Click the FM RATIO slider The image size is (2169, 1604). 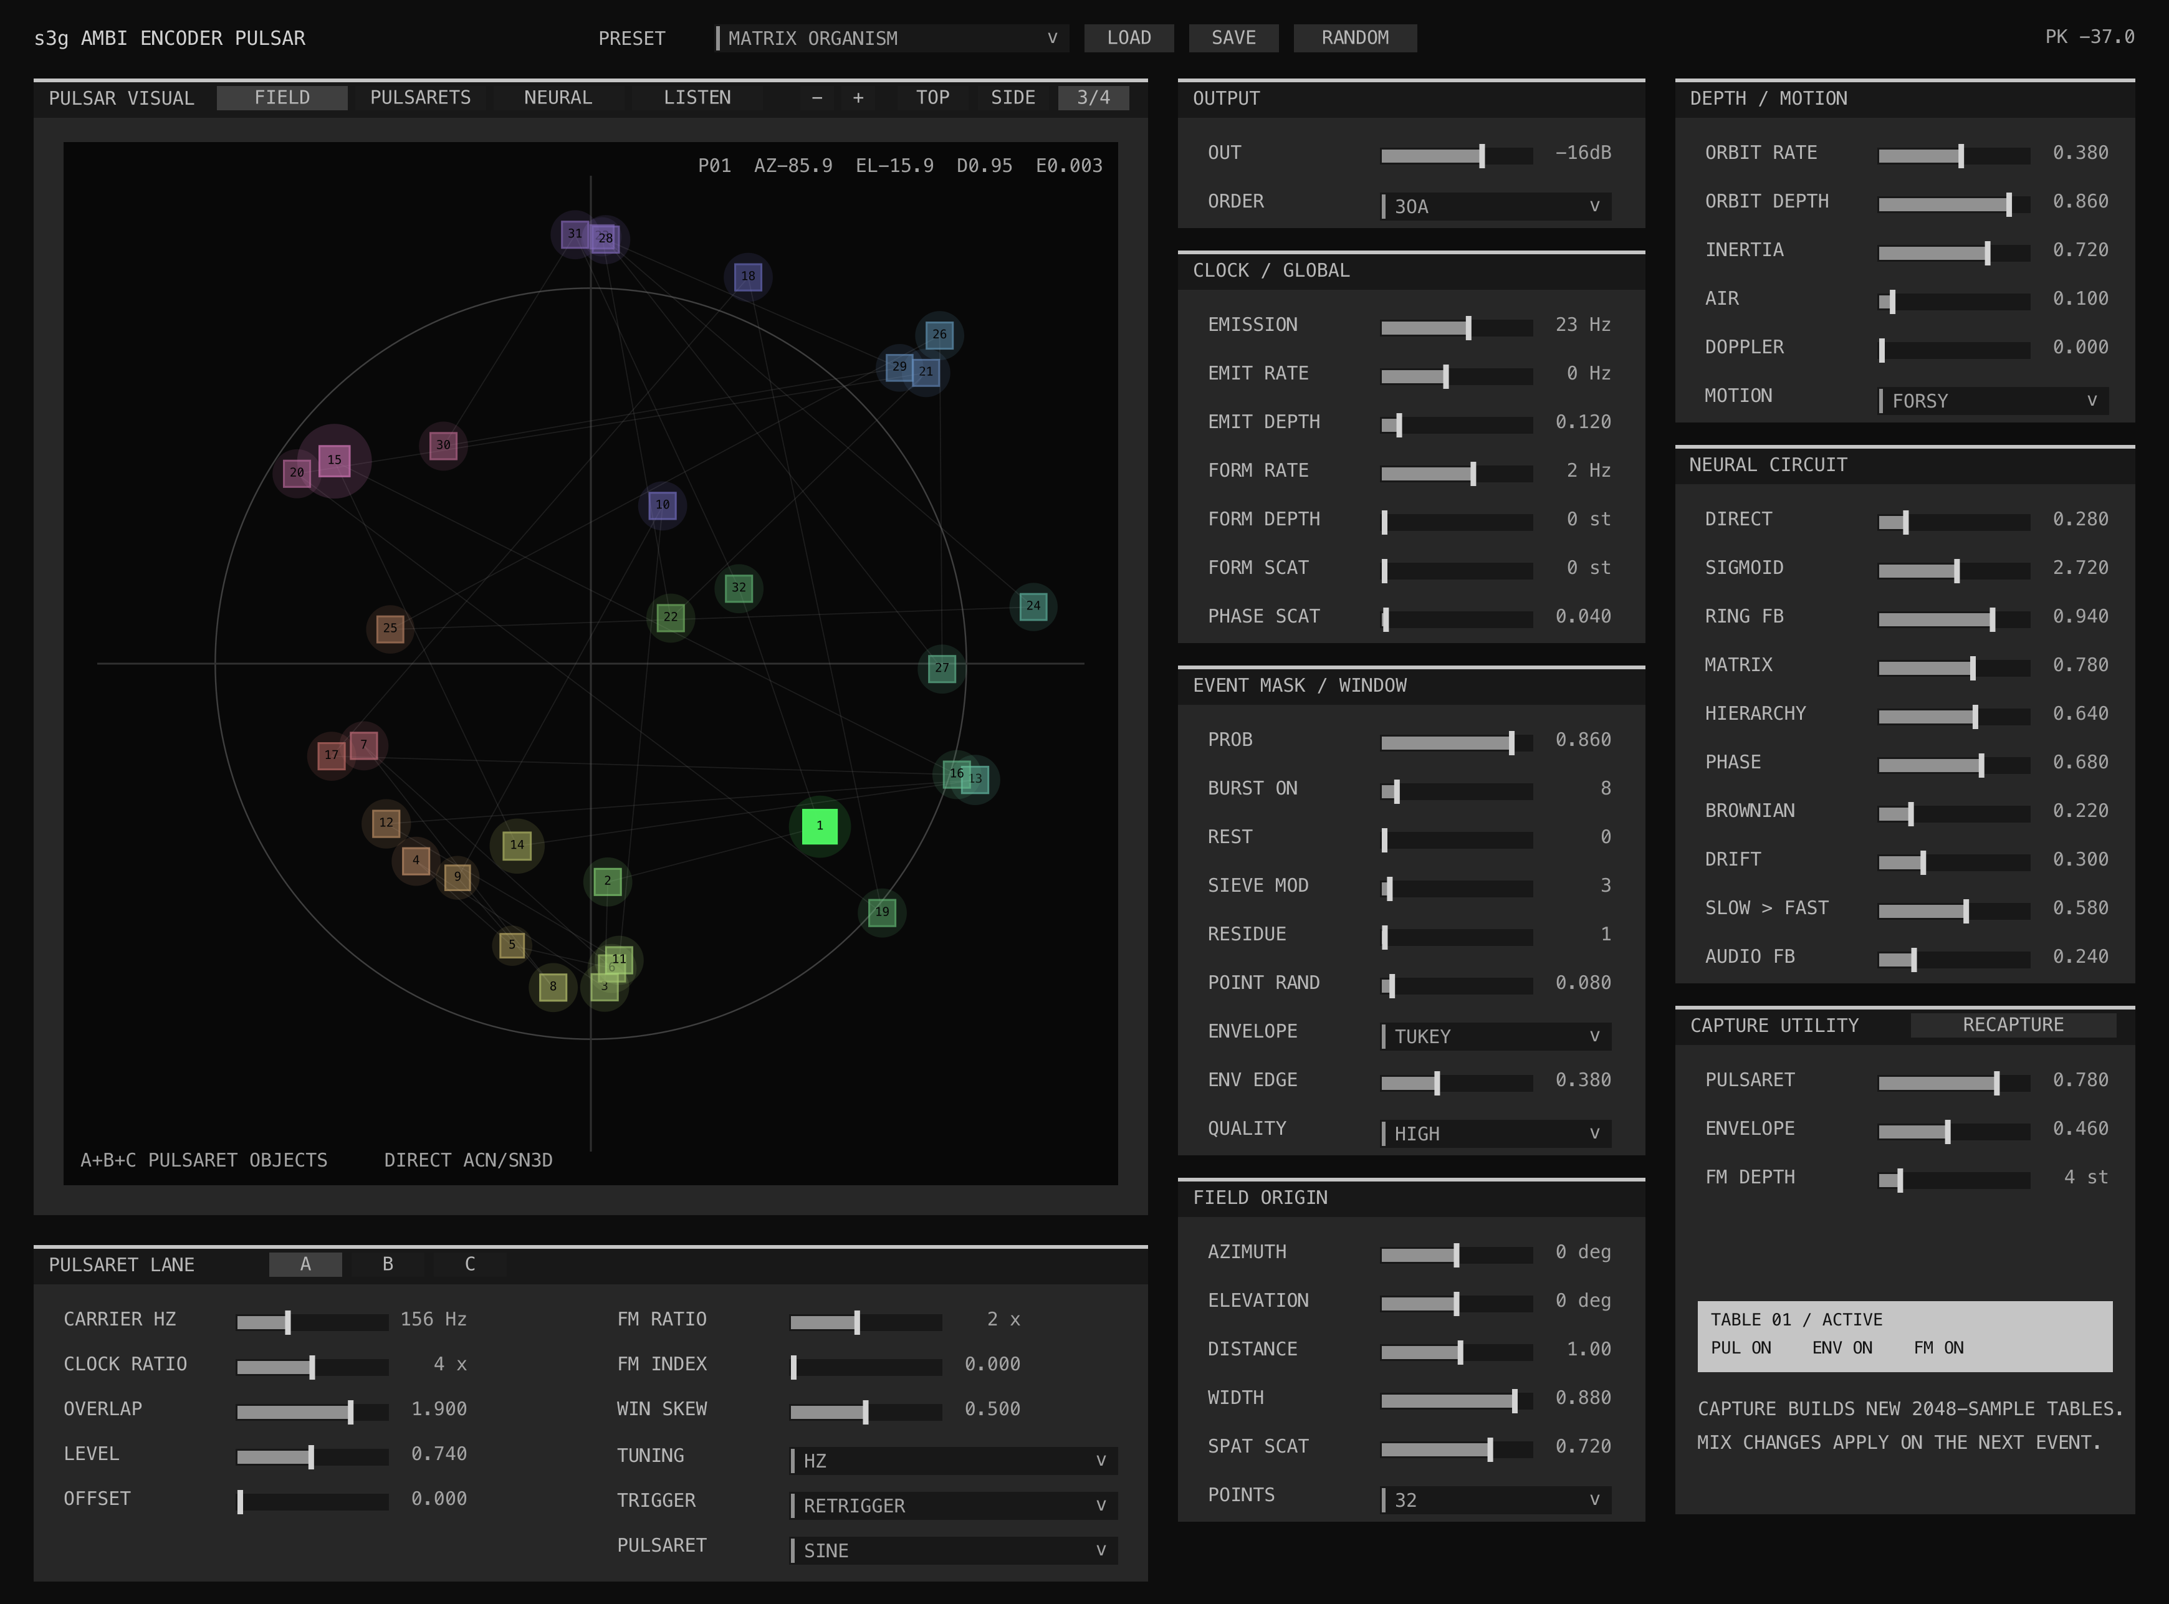[866, 1322]
